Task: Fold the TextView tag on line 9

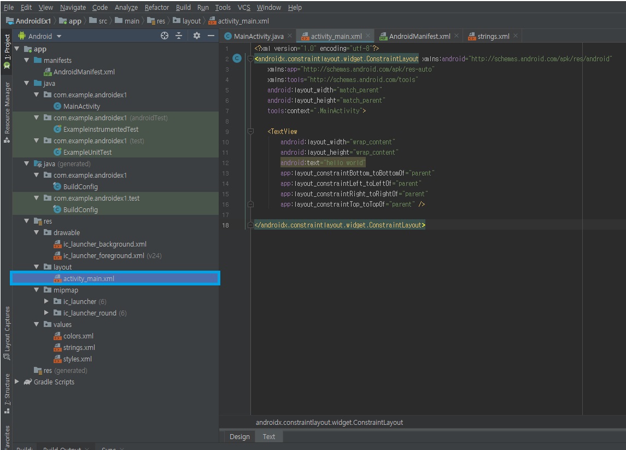Action: click(251, 131)
